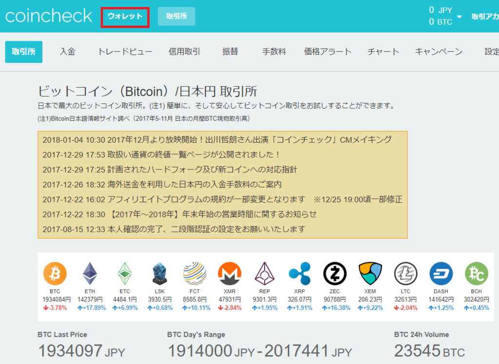Open the アフィリエイトプログラム規約 notice

222,199
